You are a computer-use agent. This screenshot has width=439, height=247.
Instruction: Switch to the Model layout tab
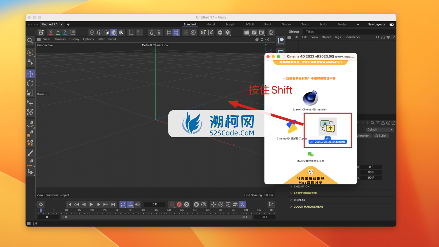tap(211, 24)
